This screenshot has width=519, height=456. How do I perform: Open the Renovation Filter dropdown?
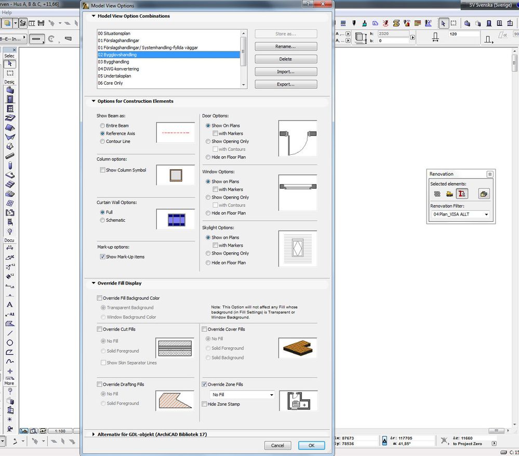[460, 214]
